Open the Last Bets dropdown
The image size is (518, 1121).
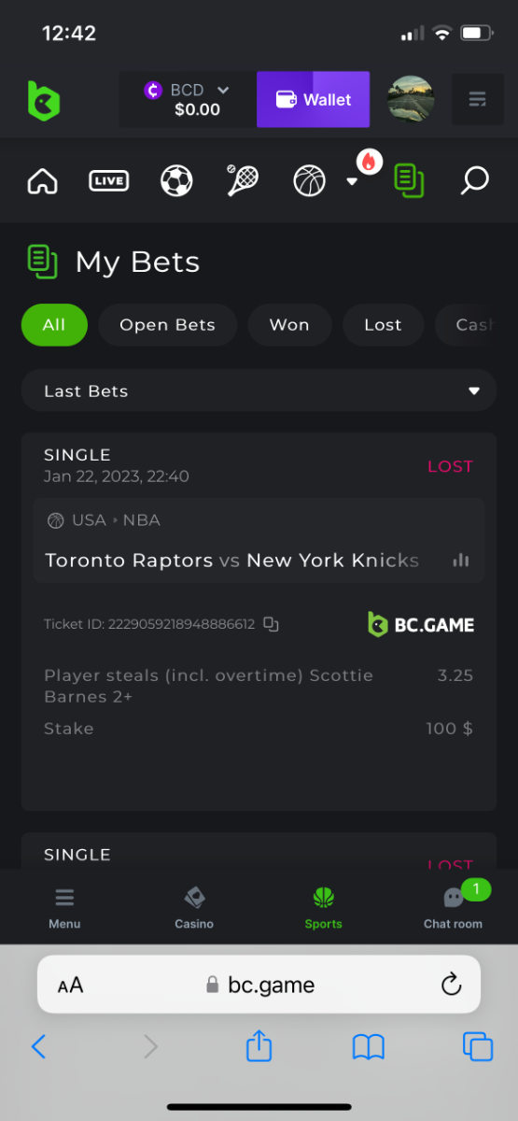point(259,390)
